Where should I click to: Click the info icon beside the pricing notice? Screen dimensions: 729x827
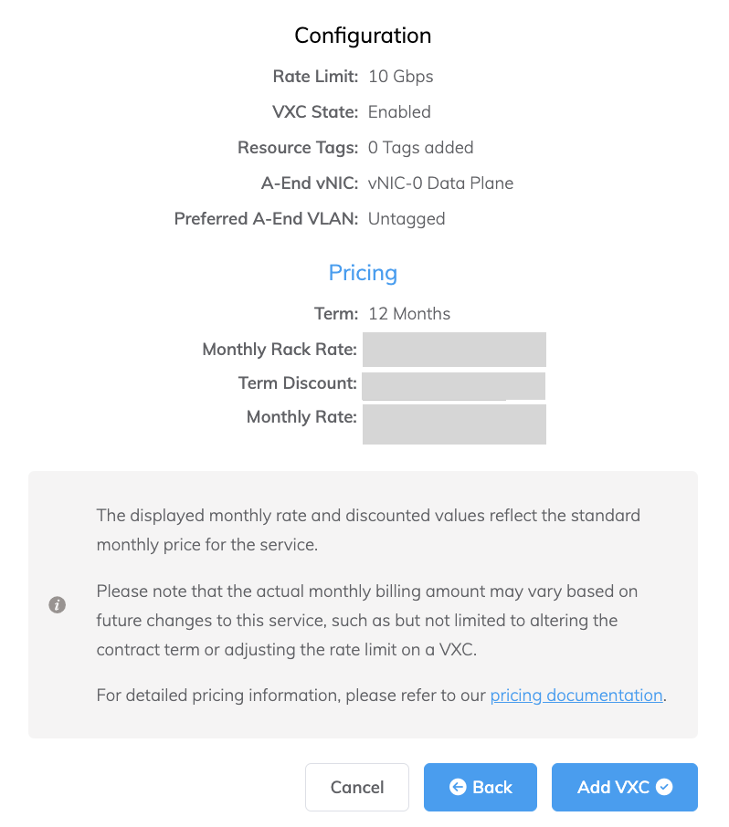(58, 604)
